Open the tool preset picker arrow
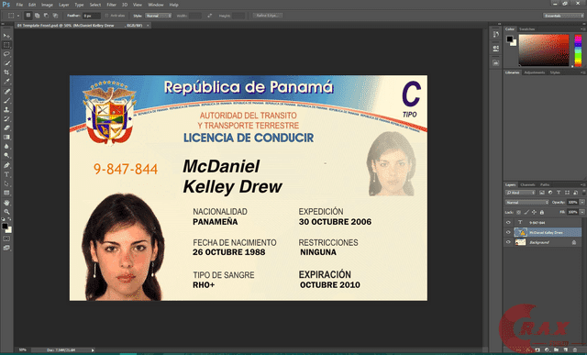The image size is (587, 355). [x=18, y=16]
